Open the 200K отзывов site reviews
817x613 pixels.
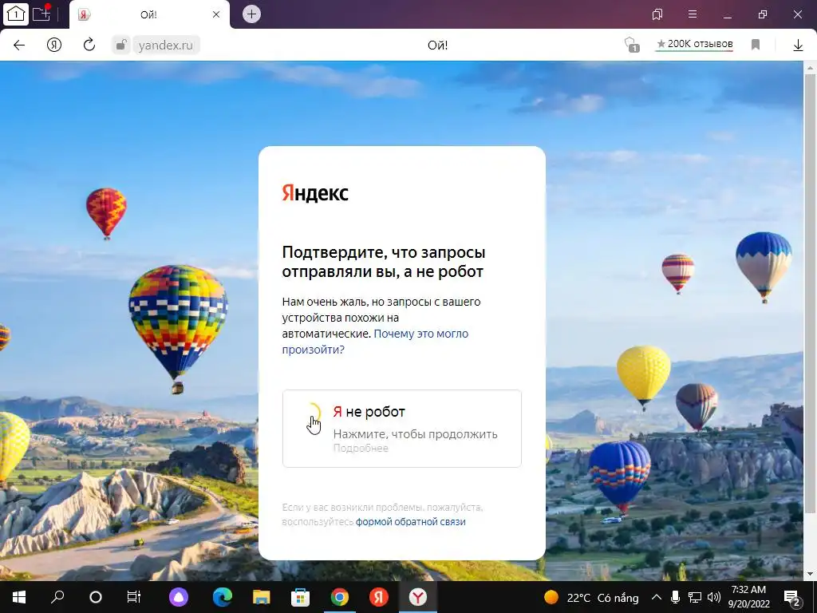(695, 45)
